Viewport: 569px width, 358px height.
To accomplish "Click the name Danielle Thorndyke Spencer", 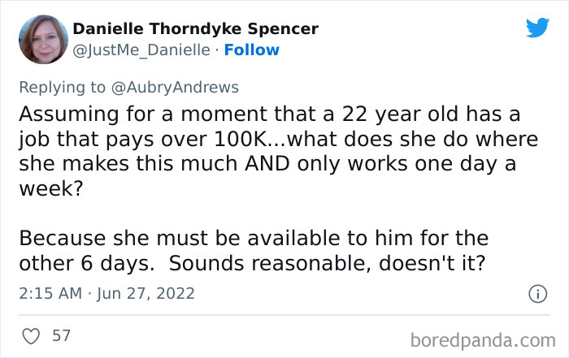I will pos(196,29).
